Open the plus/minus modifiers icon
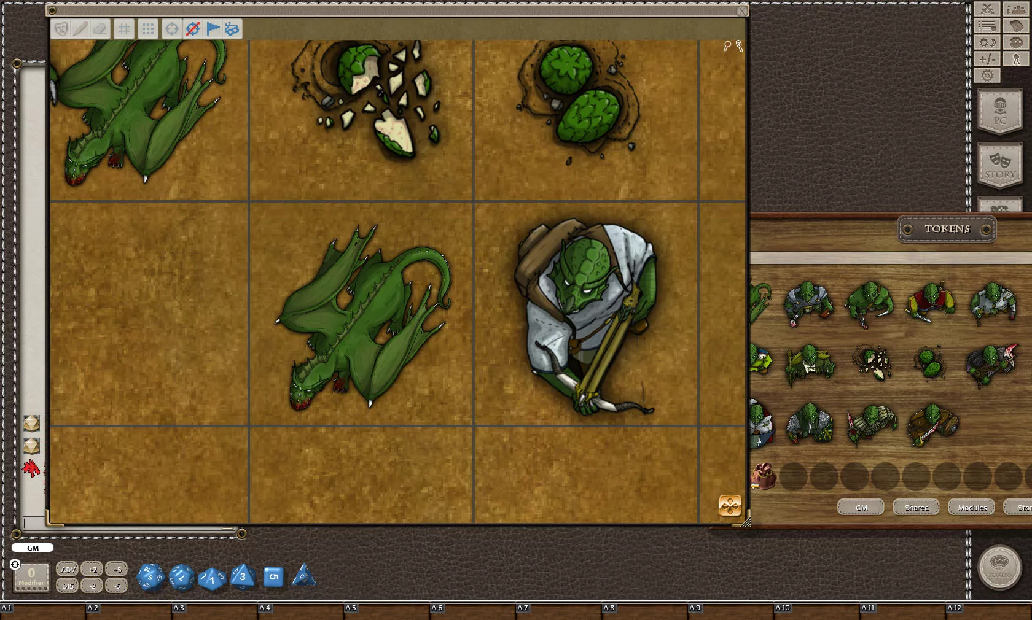 point(987,59)
